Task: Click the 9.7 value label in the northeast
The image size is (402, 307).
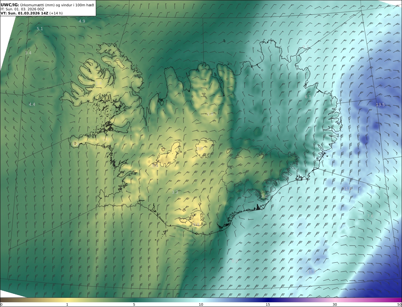Action: [x=306, y=47]
